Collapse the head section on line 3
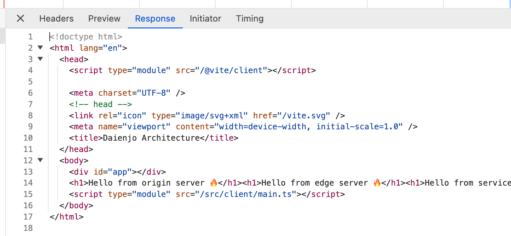Image resolution: width=511 pixels, height=236 pixels. click(x=40, y=59)
